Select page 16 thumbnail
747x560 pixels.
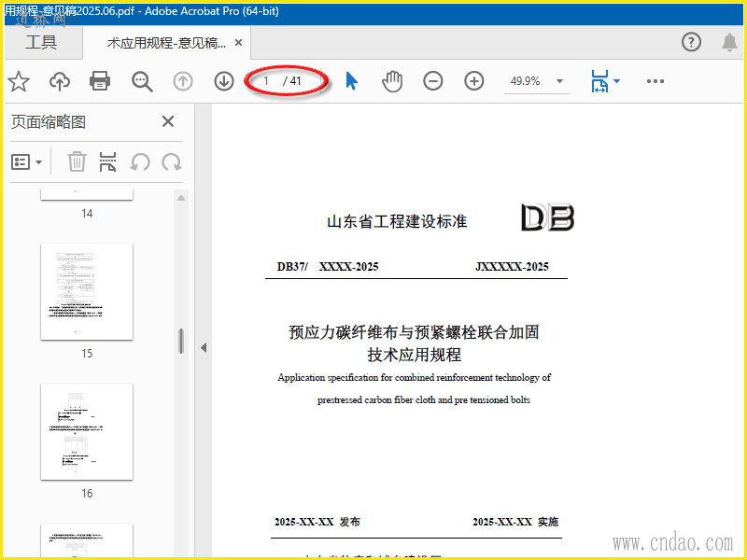tap(87, 432)
